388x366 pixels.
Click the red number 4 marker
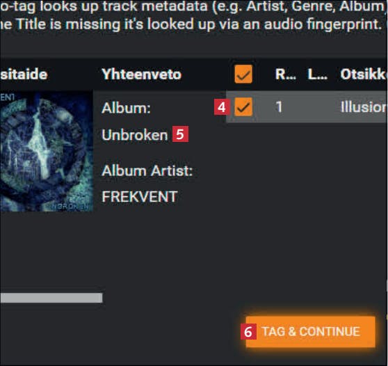point(222,107)
